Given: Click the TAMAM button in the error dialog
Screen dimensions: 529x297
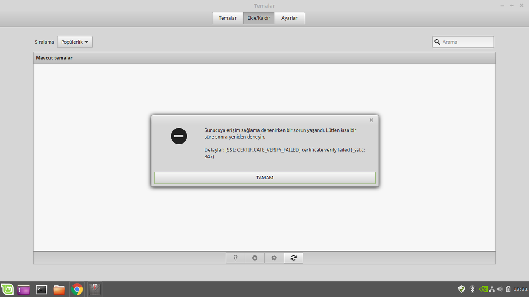Looking at the screenshot, I should click(264, 178).
